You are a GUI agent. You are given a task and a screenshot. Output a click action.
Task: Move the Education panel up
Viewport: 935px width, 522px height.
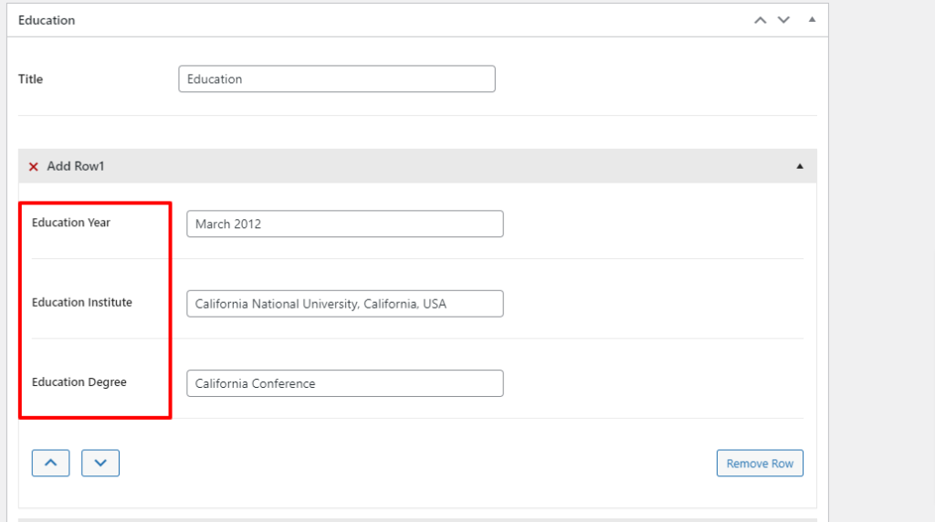pyautogui.click(x=760, y=20)
